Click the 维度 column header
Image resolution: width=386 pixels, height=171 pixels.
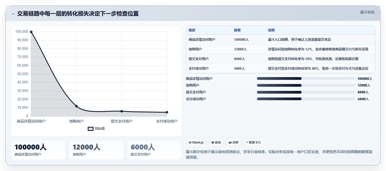[x=192, y=30]
